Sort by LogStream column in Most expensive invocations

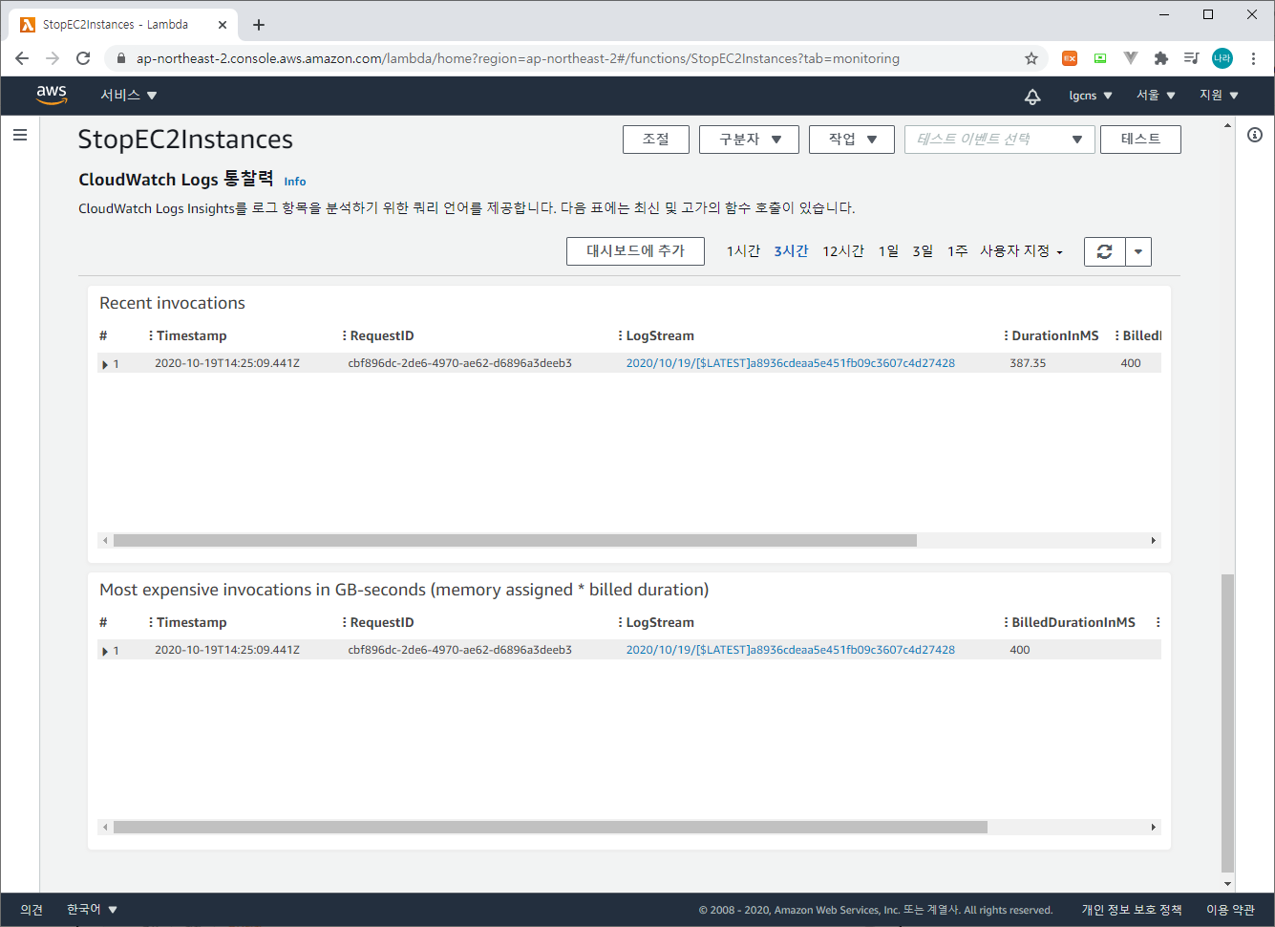coord(660,622)
